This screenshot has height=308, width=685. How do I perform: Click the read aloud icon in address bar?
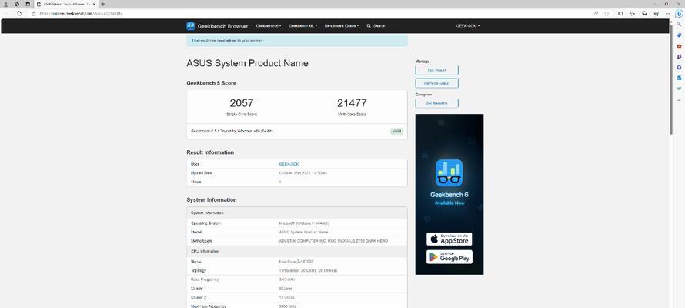point(596,14)
